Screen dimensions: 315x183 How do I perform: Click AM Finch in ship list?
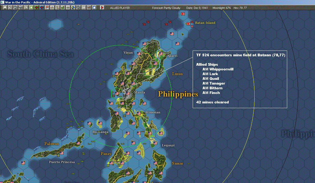[211, 93]
